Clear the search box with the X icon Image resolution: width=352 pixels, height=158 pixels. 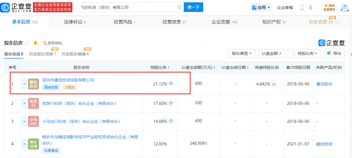pyautogui.click(x=179, y=7)
